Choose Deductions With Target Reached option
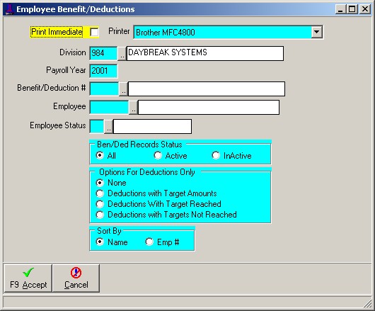The image size is (375, 311). (x=100, y=204)
